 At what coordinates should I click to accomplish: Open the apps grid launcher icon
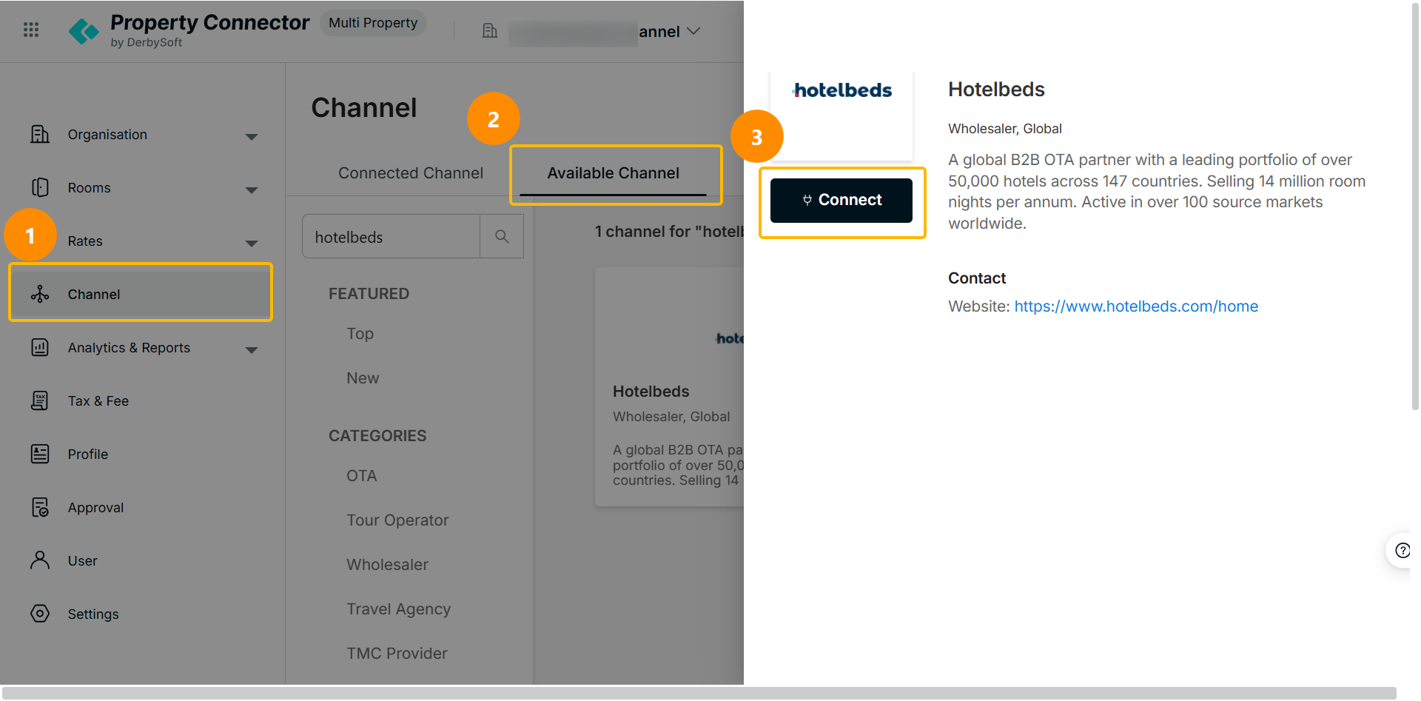31,30
